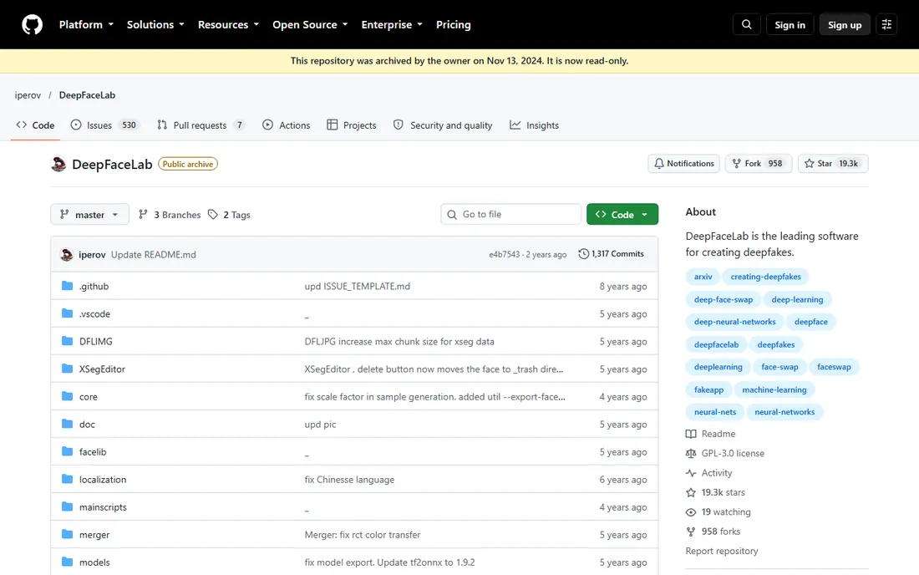
Task: Open the GitHub home logo
Action: [x=33, y=24]
